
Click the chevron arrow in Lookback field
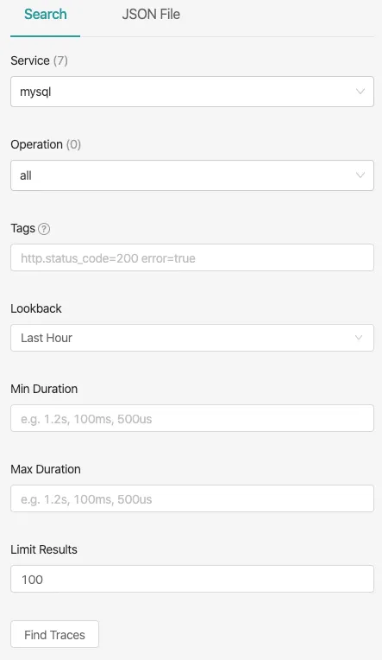click(x=359, y=338)
